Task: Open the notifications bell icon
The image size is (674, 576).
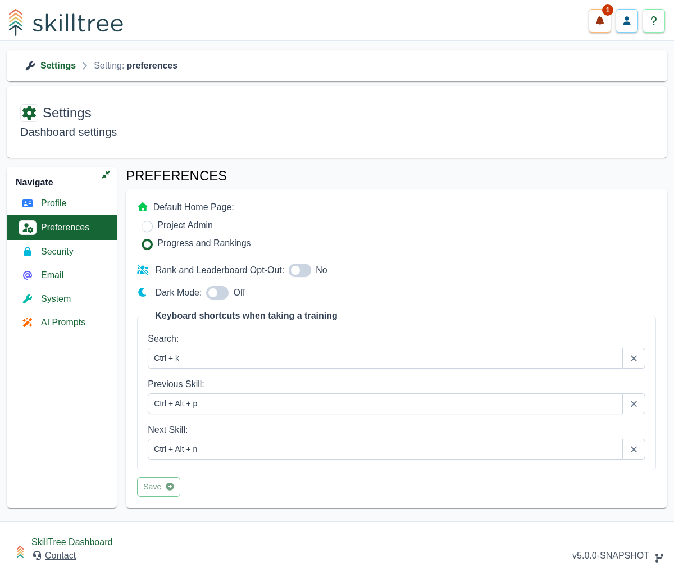Action: 600,21
